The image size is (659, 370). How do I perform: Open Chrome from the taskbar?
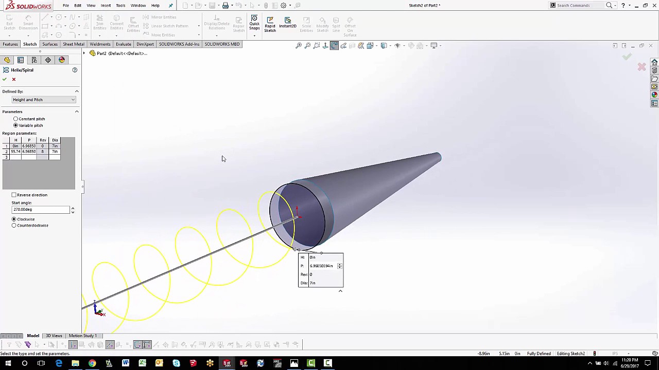(92, 363)
